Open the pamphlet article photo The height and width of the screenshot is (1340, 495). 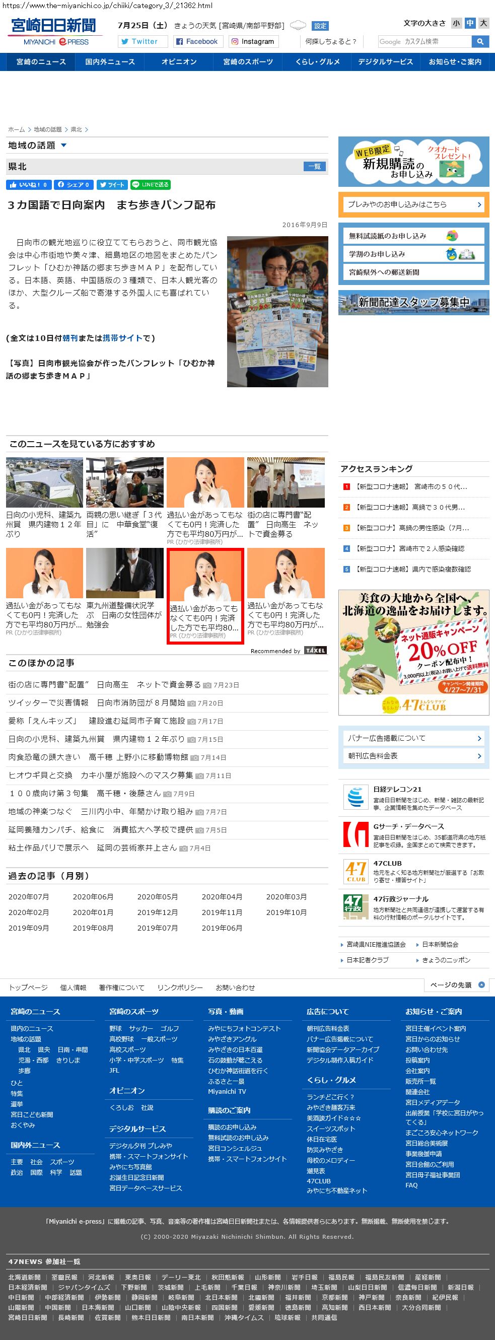(x=277, y=312)
